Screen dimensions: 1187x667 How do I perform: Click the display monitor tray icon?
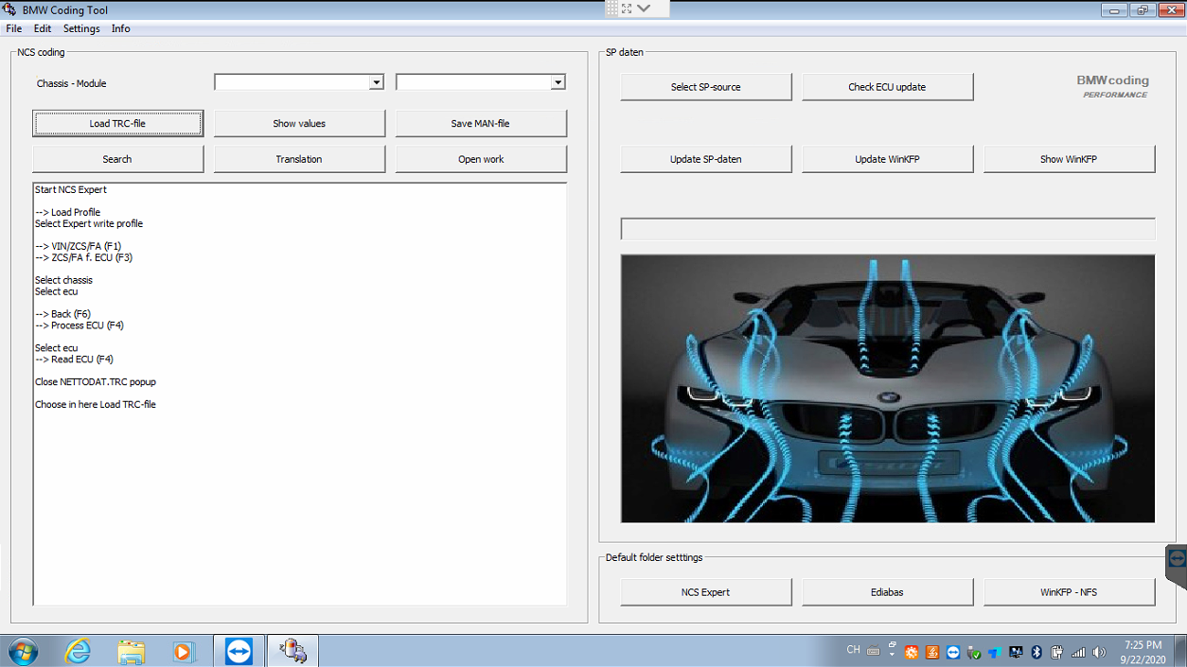1016,652
